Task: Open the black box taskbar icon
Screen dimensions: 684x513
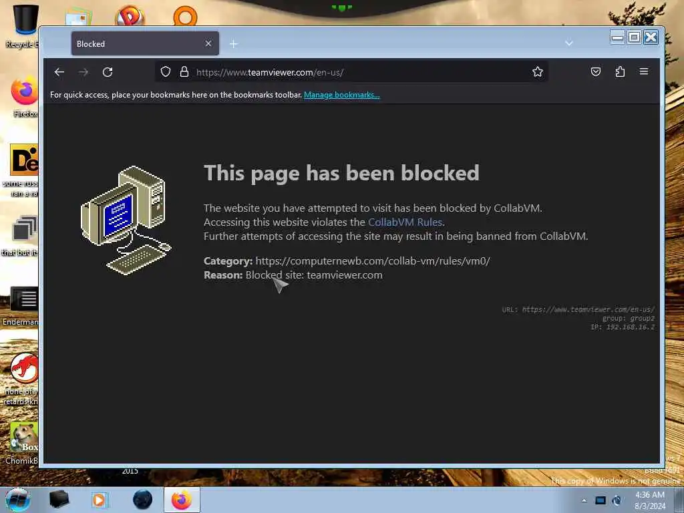Action: click(59, 500)
